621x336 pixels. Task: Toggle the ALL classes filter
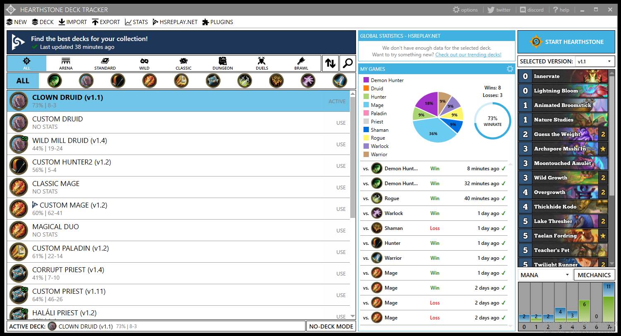pos(23,80)
